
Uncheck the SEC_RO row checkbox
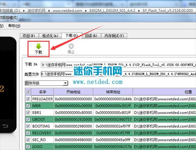point(28,140)
